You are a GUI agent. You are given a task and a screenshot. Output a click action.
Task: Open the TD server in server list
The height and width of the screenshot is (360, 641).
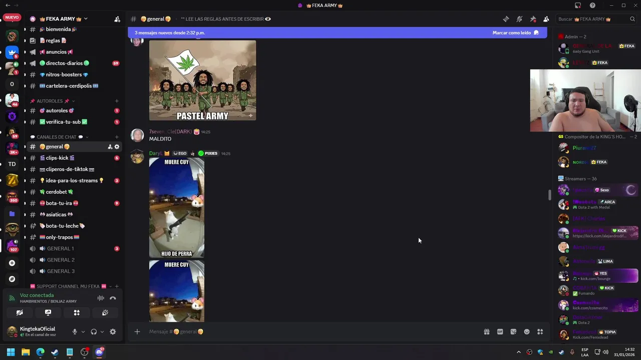click(x=12, y=164)
